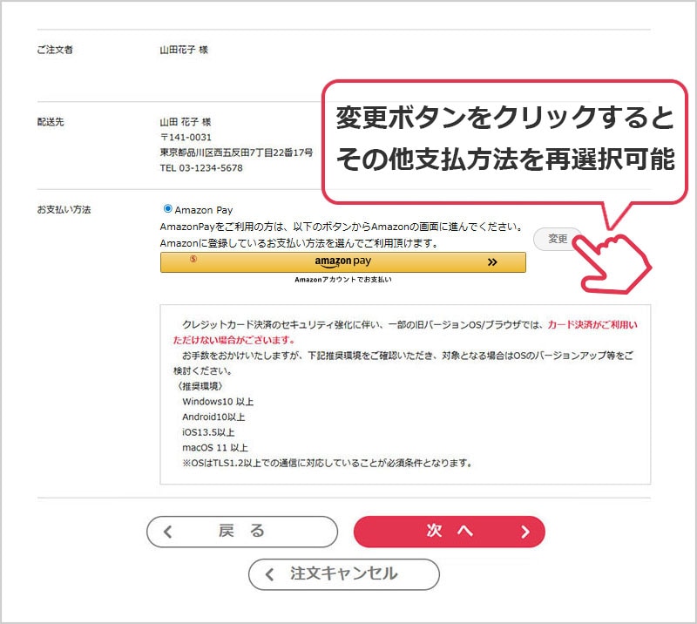697x624 pixels.
Task: Click the left chevron on 注文キャンセル button
Action: pos(271,574)
